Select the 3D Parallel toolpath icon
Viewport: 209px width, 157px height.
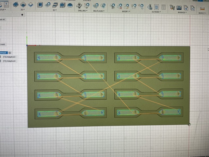tap(62, 5)
